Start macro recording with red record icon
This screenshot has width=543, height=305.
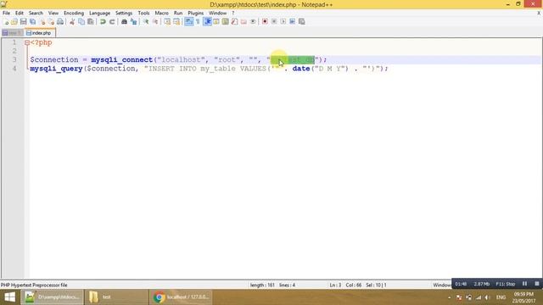(265, 22)
